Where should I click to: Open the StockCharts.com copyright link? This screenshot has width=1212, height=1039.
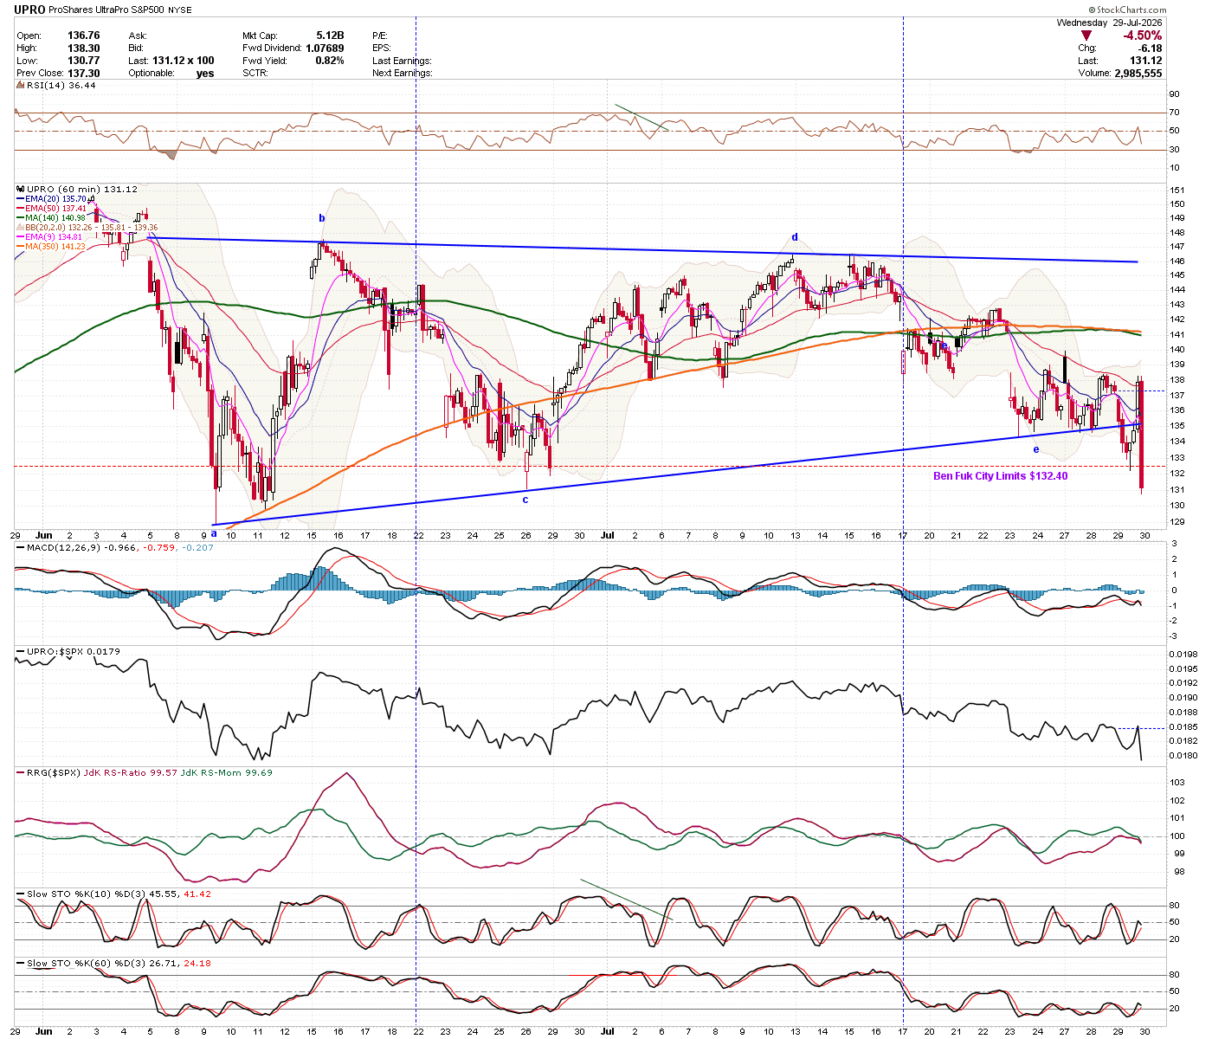[x=1126, y=10]
